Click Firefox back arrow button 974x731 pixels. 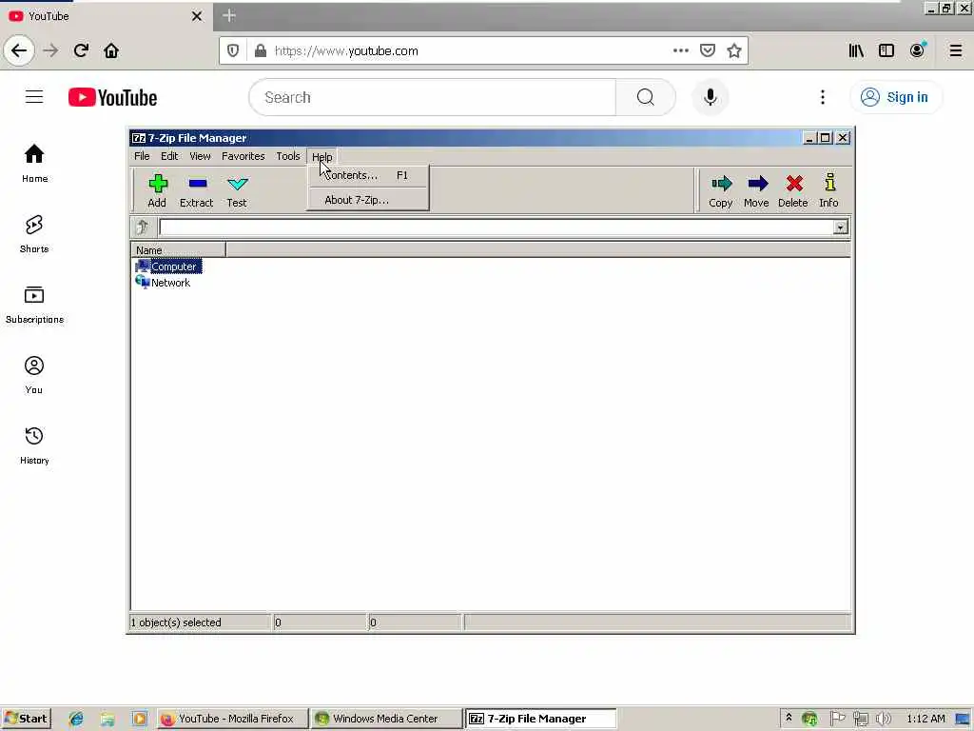point(19,50)
